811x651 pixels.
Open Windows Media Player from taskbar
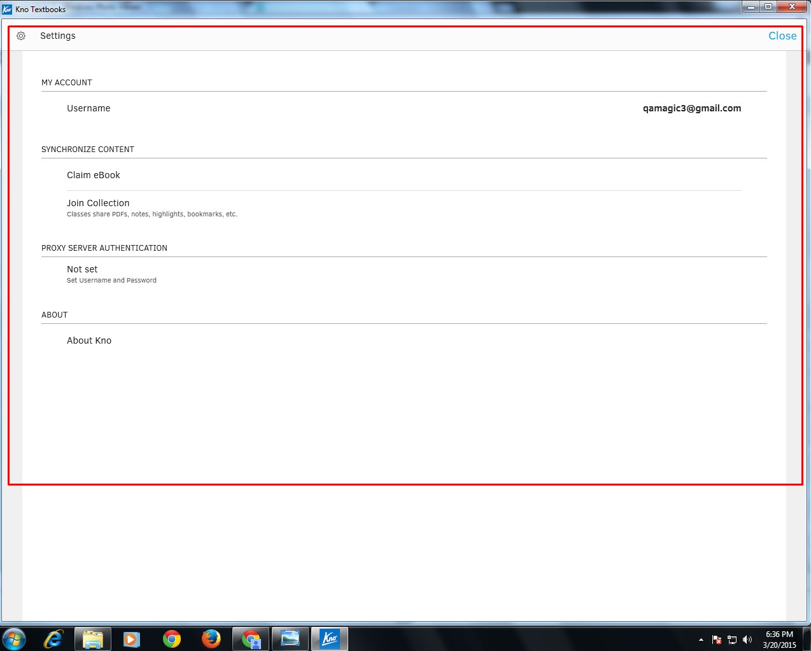coord(132,638)
